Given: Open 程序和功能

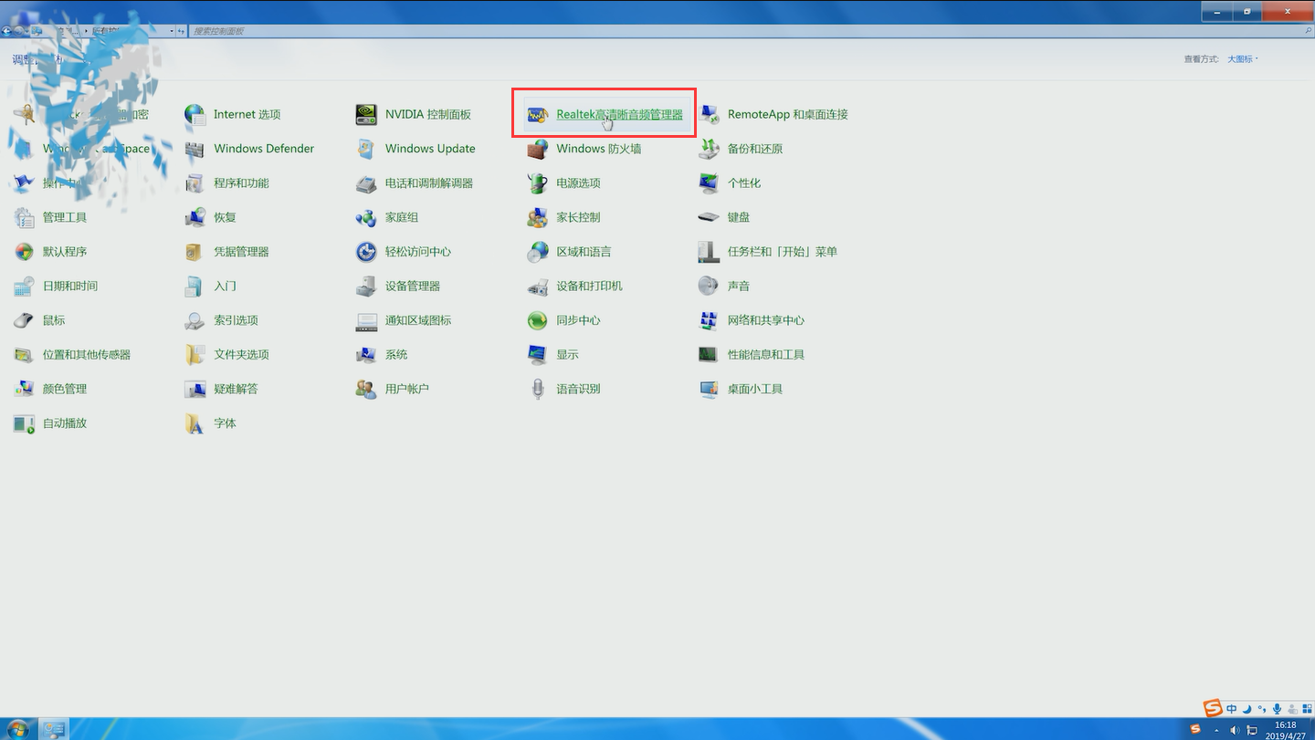Looking at the screenshot, I should pyautogui.click(x=227, y=183).
